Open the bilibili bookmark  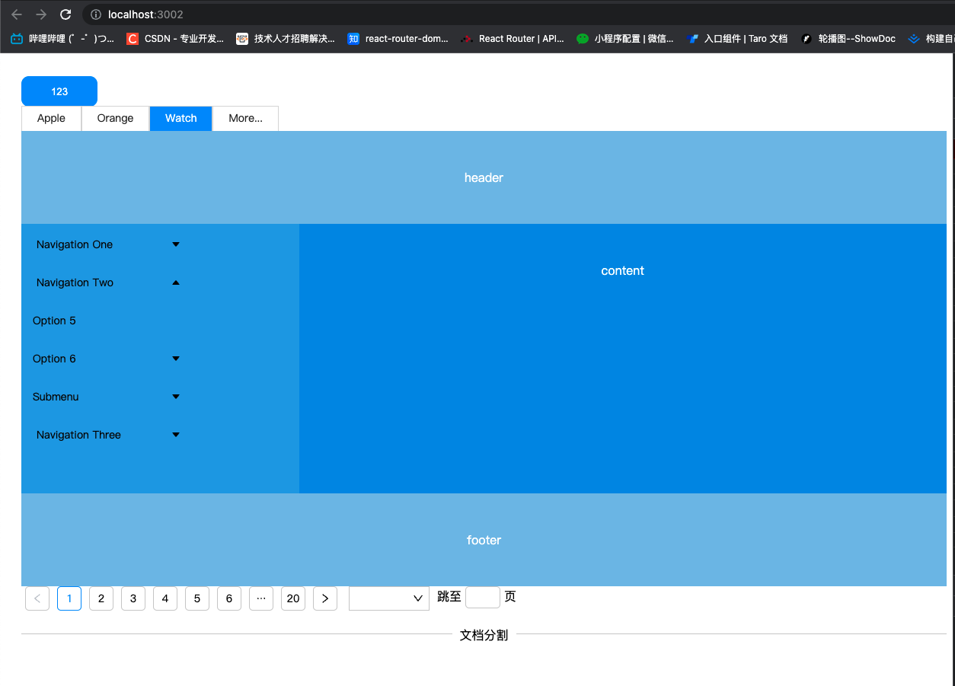[x=61, y=38]
